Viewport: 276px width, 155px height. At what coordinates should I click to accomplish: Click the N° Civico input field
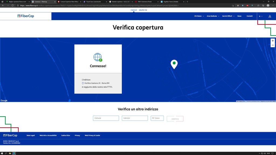click(157, 118)
